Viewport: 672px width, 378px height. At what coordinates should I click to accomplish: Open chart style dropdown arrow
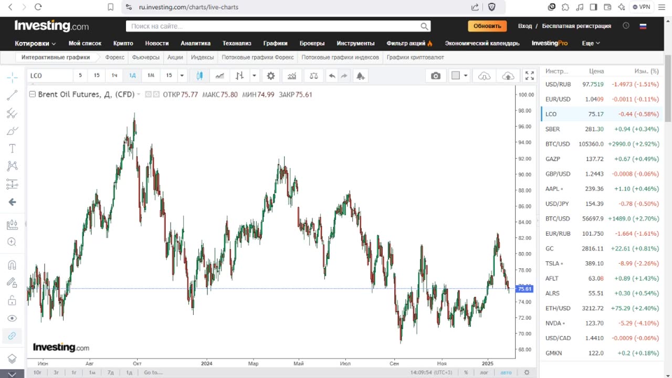(254, 76)
